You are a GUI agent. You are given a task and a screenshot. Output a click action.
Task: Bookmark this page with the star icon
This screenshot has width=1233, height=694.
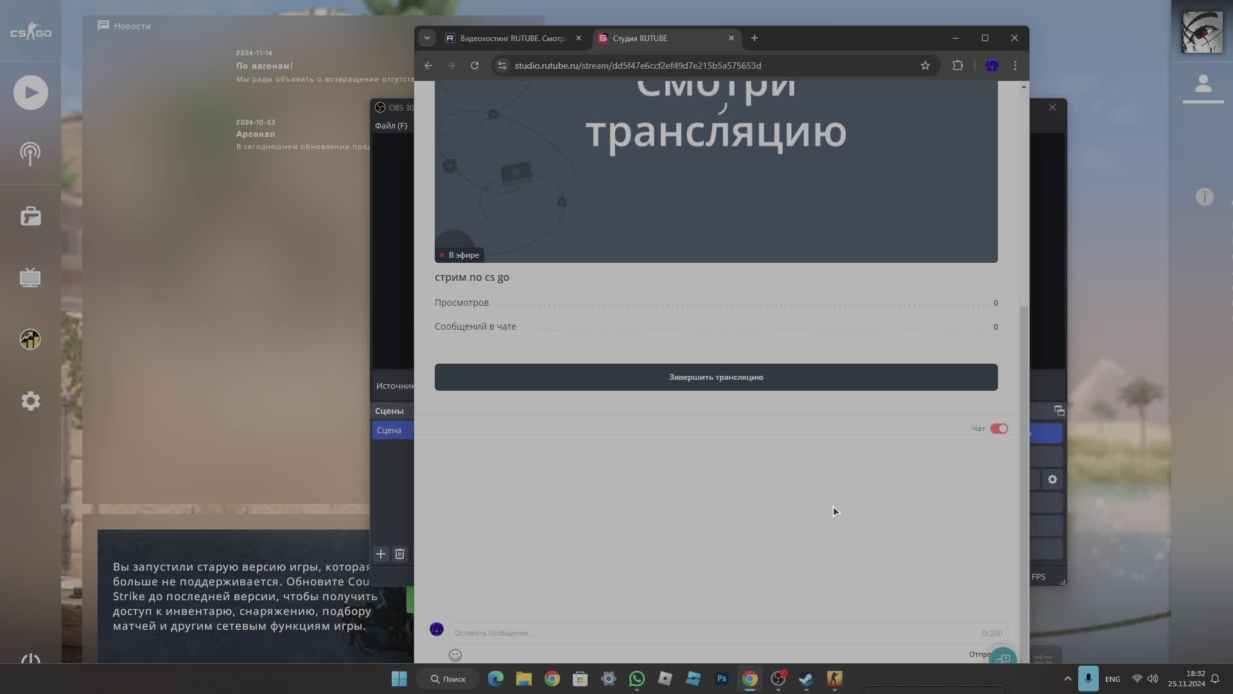point(925,66)
